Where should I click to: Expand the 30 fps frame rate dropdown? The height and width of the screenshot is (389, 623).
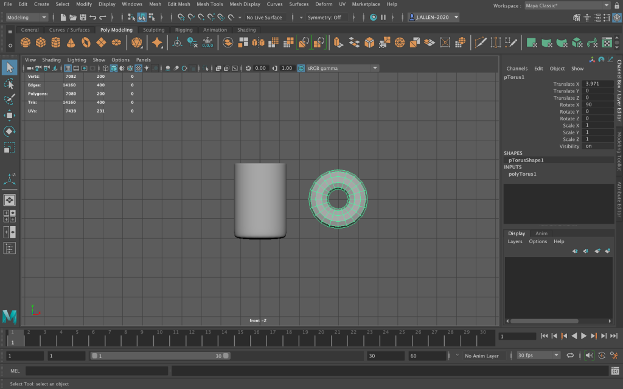tap(538, 356)
